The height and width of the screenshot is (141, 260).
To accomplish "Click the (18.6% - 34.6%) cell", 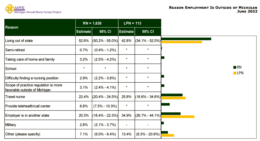I will (148, 97).
